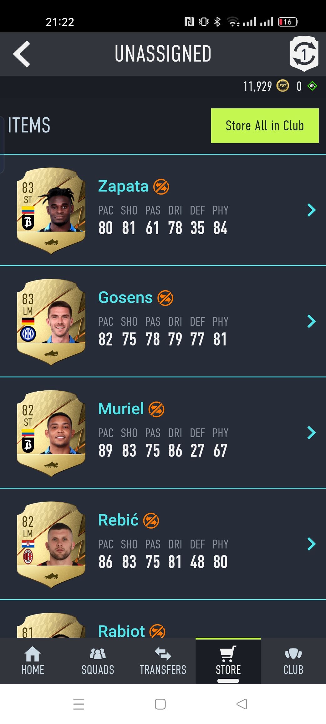326x724 pixels.
Task: Tap untradeable icon beside Rebić
Action: [151, 521]
